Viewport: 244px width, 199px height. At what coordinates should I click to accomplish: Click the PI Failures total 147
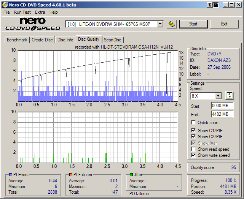(114, 192)
